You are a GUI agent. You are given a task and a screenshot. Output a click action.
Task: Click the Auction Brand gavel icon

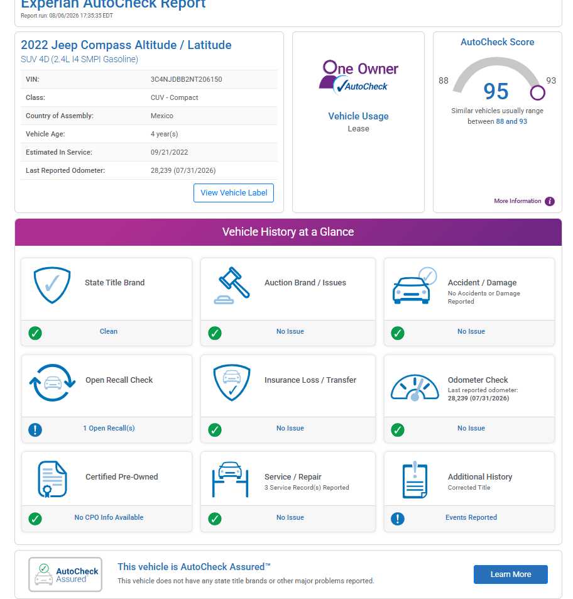coord(232,285)
